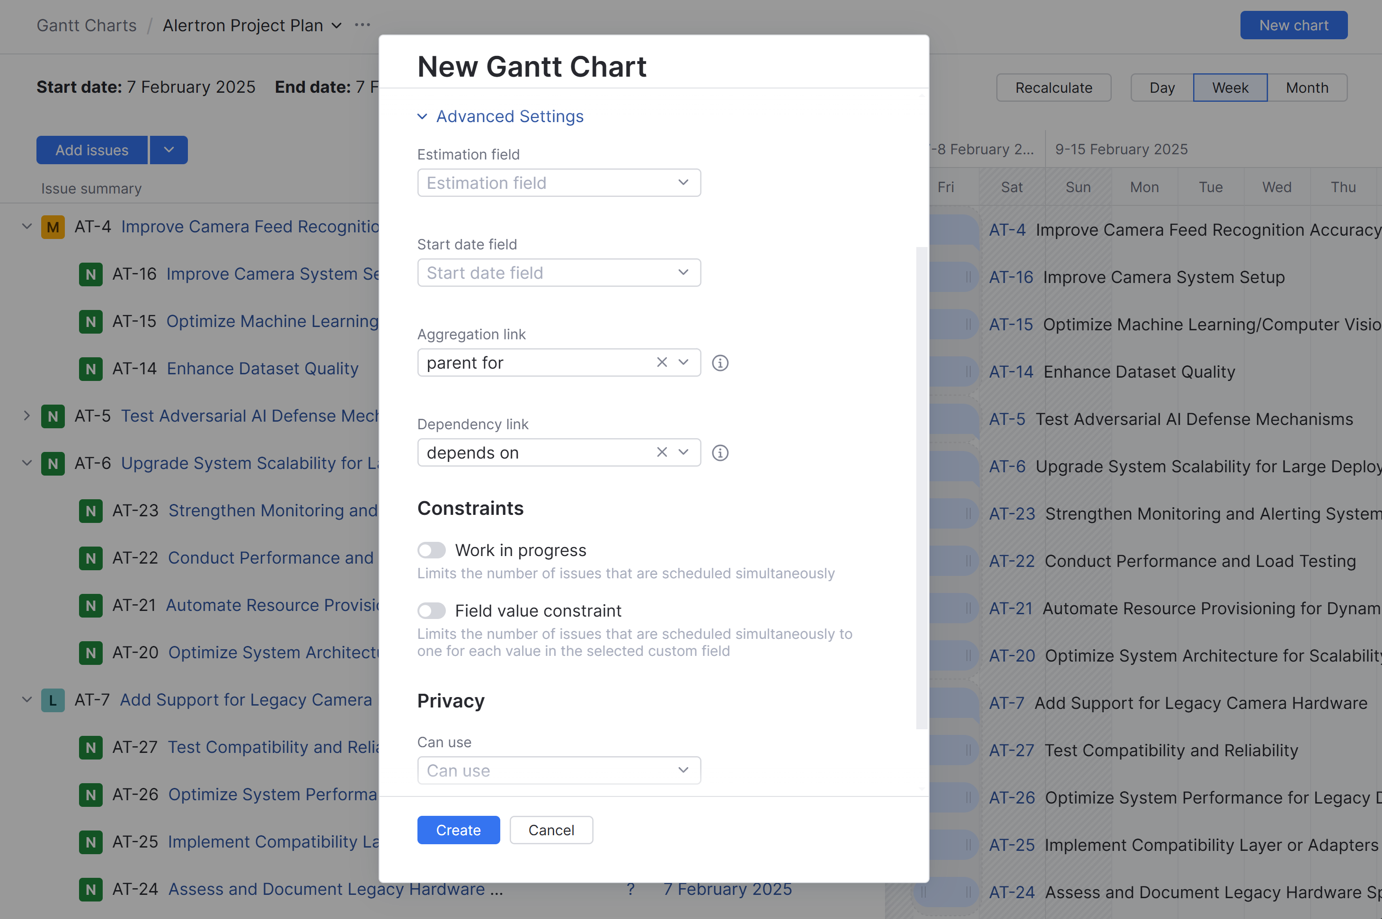The height and width of the screenshot is (919, 1382).
Task: Switch to the Day view
Action: click(1161, 88)
